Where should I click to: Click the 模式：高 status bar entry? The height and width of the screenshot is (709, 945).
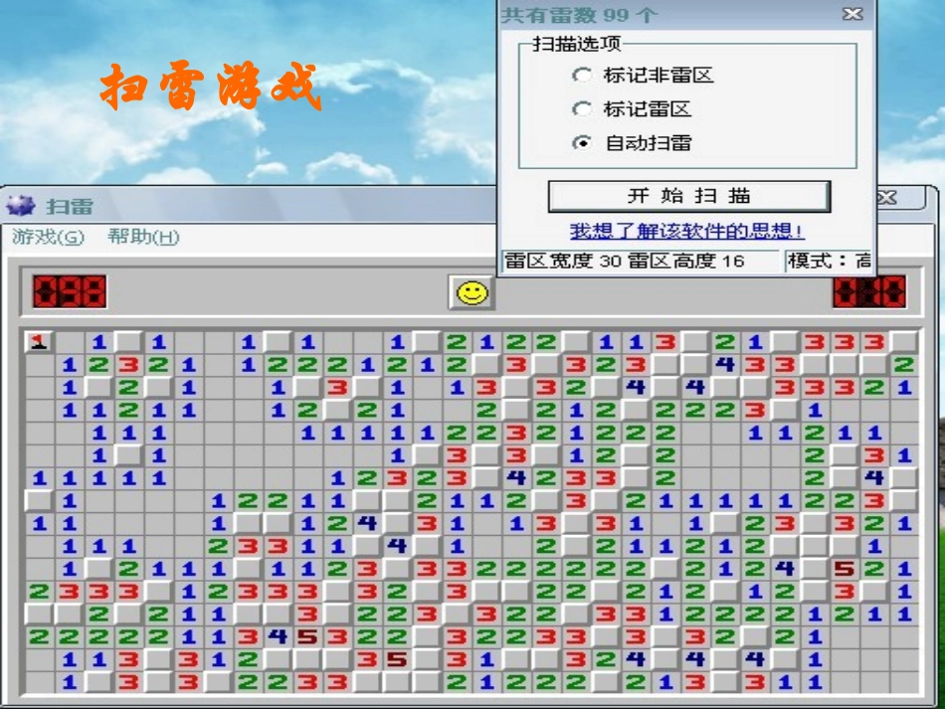point(830,261)
